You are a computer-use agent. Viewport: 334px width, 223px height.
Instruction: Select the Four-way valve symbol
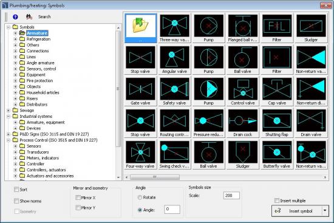140,154
